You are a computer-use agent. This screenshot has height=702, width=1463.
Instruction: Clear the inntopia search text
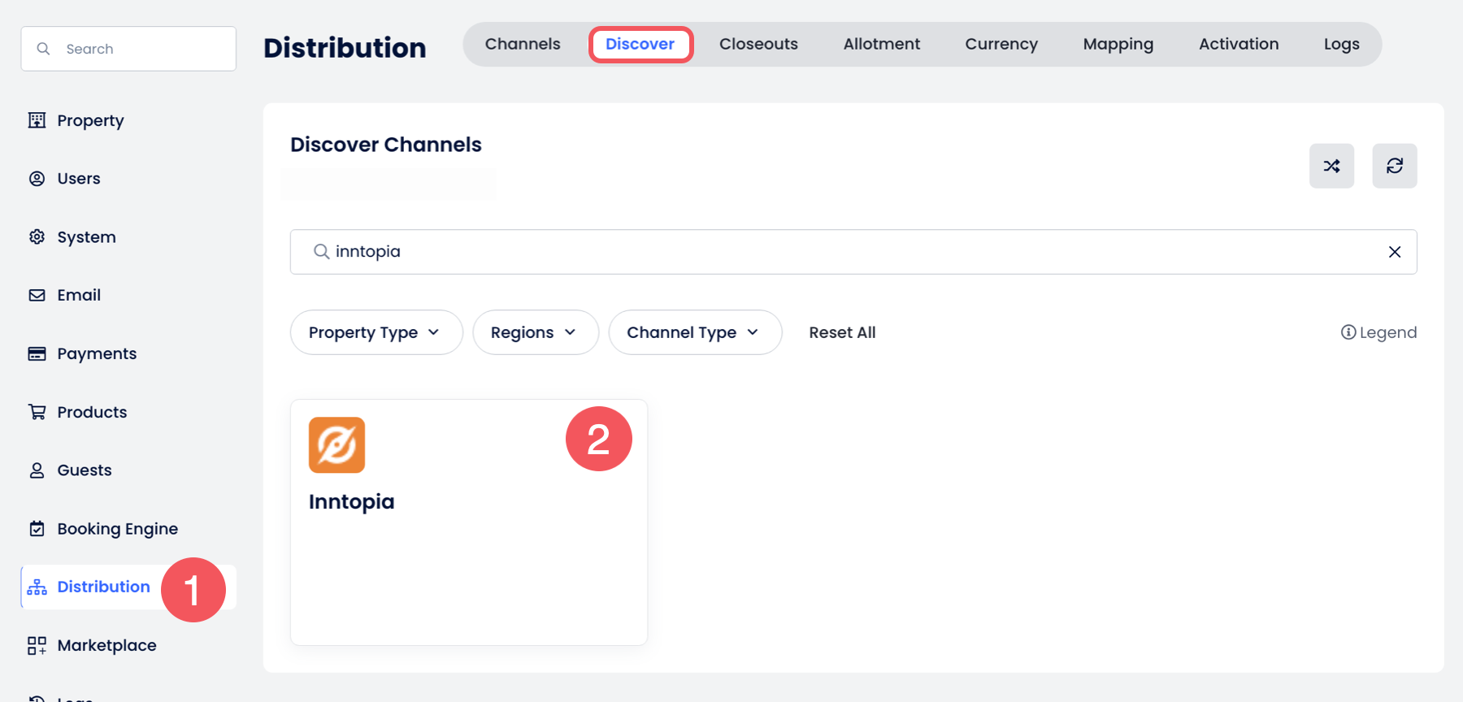(x=1394, y=252)
